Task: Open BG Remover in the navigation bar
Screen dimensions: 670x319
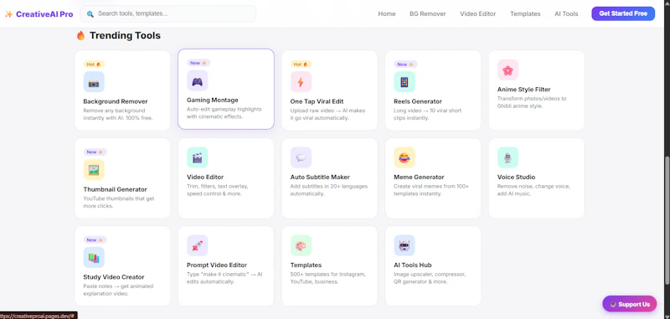Action: pos(428,13)
